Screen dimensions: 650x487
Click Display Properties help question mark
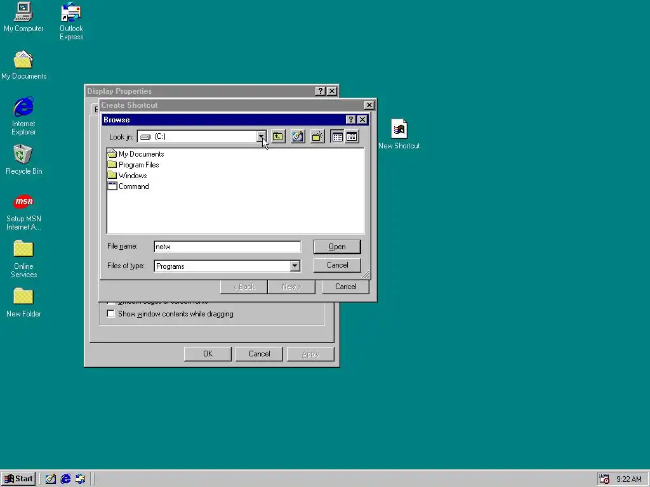(320, 91)
